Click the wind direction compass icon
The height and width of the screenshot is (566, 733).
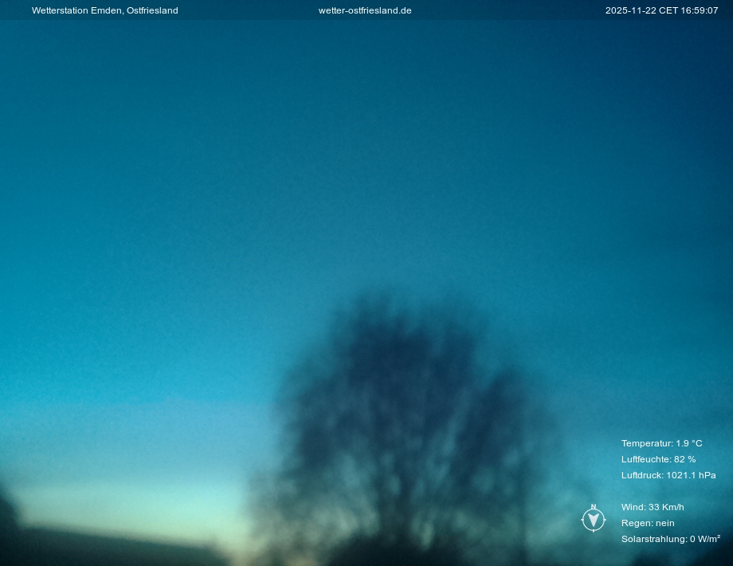click(x=594, y=521)
